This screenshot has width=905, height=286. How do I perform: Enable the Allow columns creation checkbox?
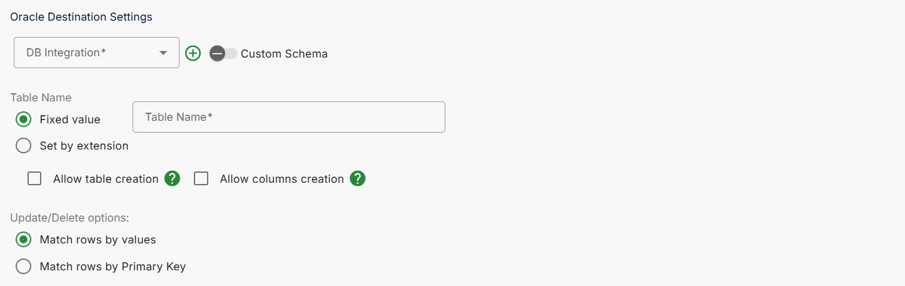coord(201,179)
